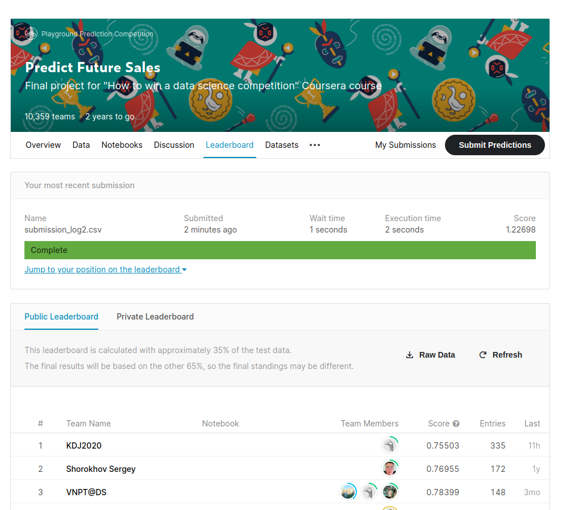Image resolution: width=566 pixels, height=510 pixels.
Task: Click the Submit Predictions button
Action: 494,145
